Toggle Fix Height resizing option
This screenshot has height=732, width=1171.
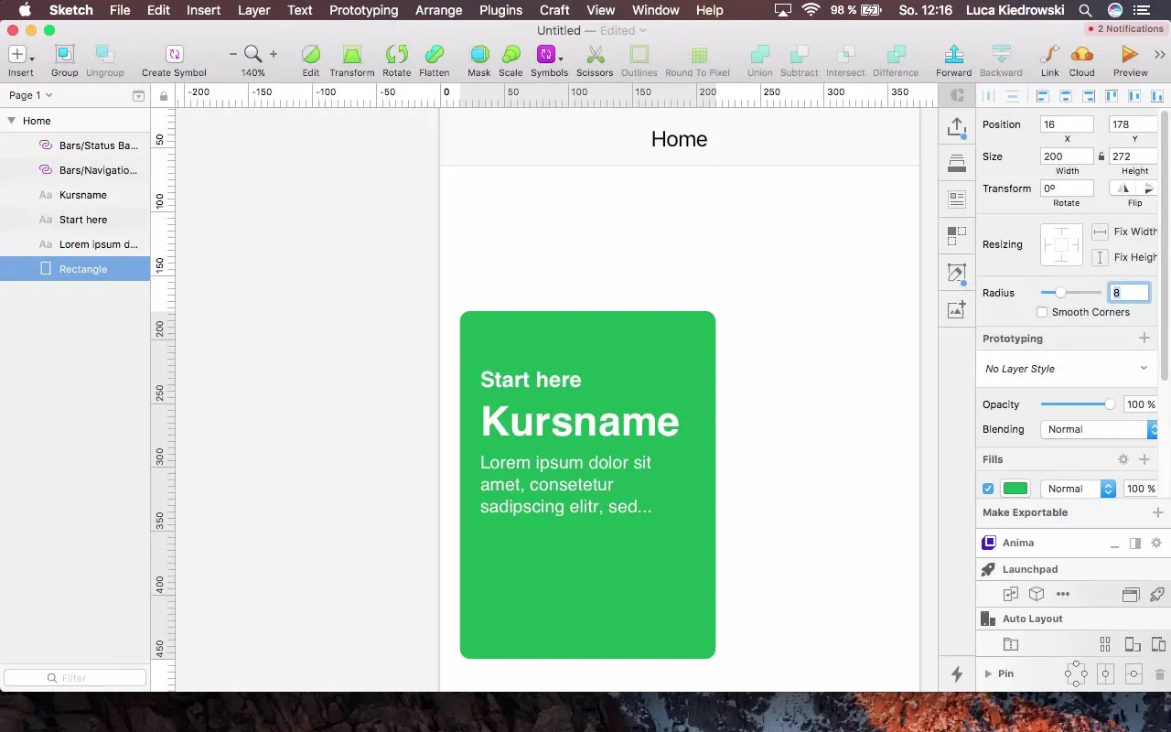click(x=1100, y=257)
